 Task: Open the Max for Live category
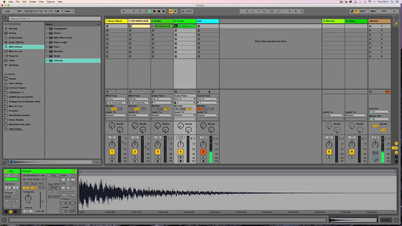(x=16, y=51)
